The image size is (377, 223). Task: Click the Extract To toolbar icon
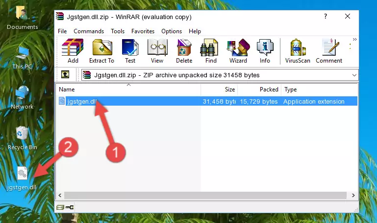pos(101,51)
